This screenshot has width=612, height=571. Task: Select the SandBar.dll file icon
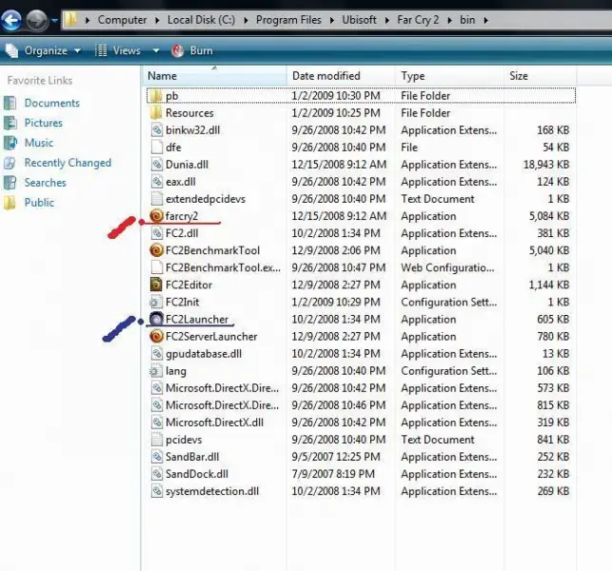(x=156, y=457)
